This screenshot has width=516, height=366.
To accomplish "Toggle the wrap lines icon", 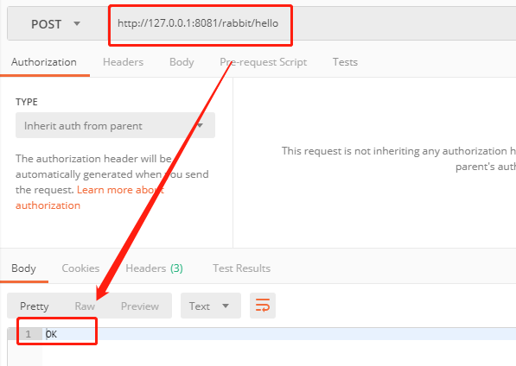I will tap(263, 306).
